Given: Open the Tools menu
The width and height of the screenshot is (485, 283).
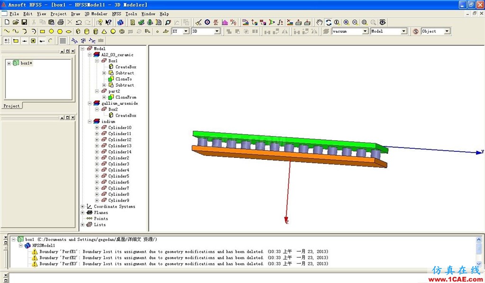Looking at the screenshot, I should coord(131,14).
